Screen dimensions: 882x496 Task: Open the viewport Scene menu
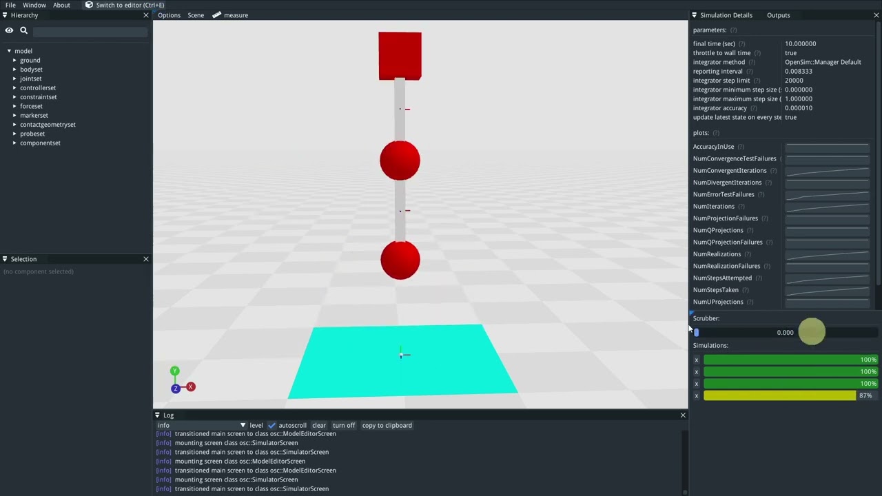[196, 15]
